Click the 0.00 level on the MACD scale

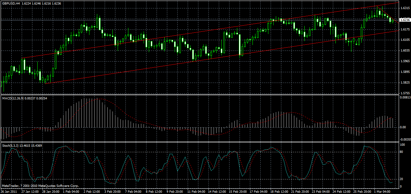coord(403,127)
